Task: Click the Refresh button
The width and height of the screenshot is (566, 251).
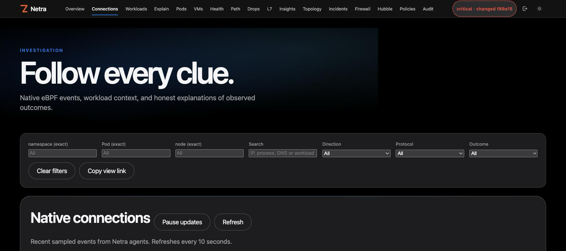Action: [x=233, y=222]
